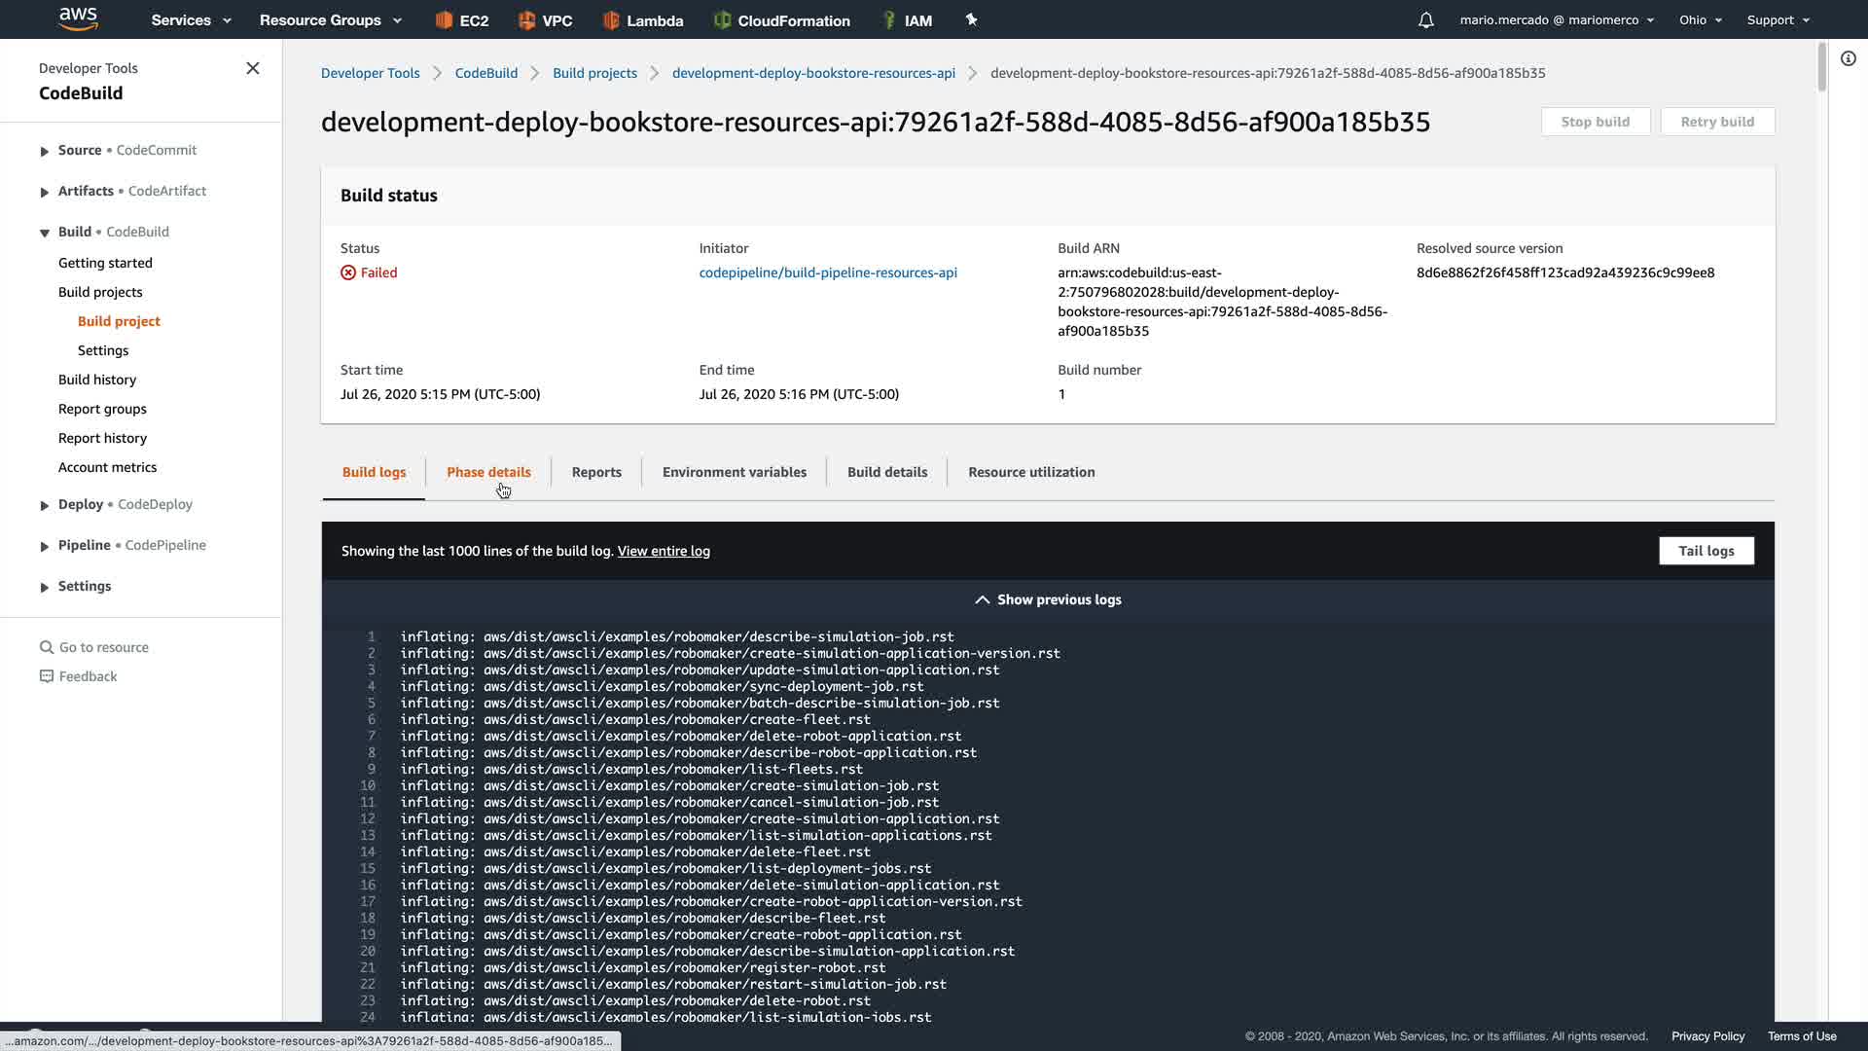Open Services dropdown menu
Screen dimensions: 1868x1051
coord(191,20)
